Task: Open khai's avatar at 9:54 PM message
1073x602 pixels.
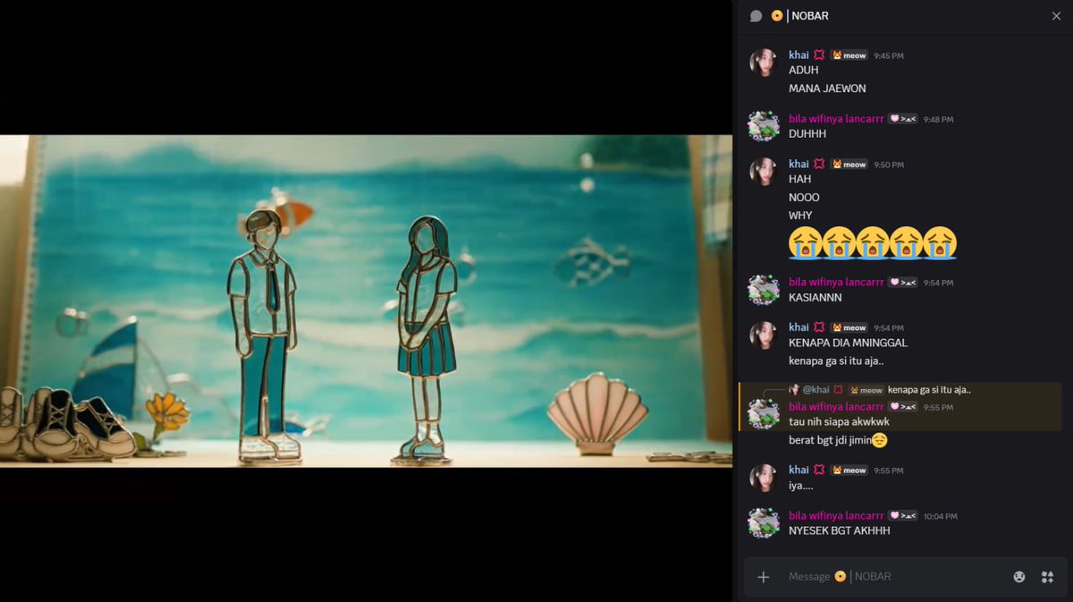Action: (x=764, y=335)
